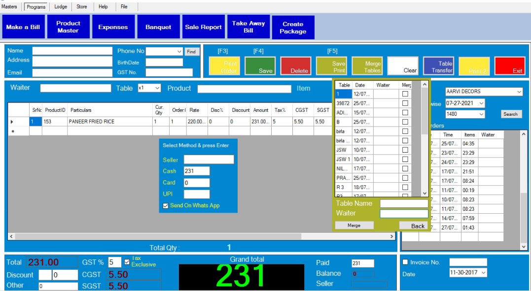Image resolution: width=531 pixels, height=291 pixels.
Task: Open the Programs menu
Action: pyautogui.click(x=36, y=7)
